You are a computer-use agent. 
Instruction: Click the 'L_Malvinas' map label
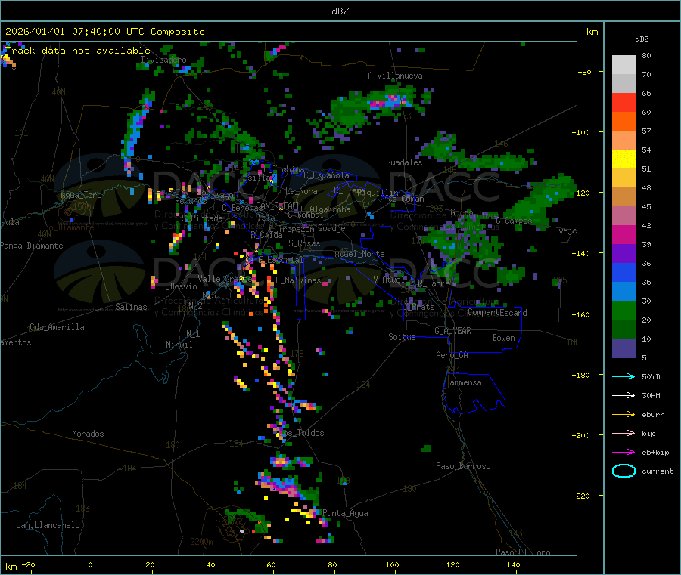tap(298, 280)
